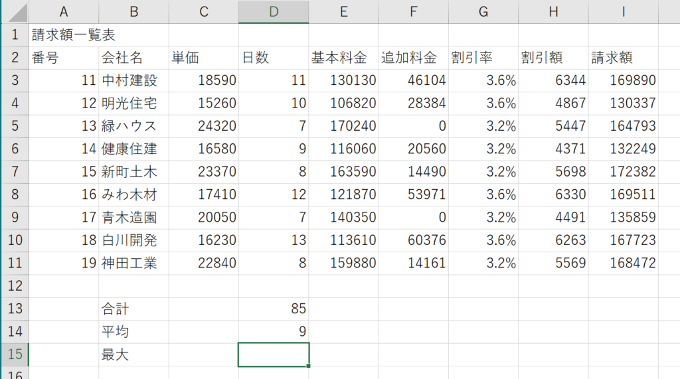Select row 12 header
Screen dimensions: 680x379
[15, 286]
